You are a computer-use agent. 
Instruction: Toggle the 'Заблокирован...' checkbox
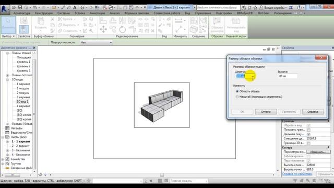coord(308,156)
